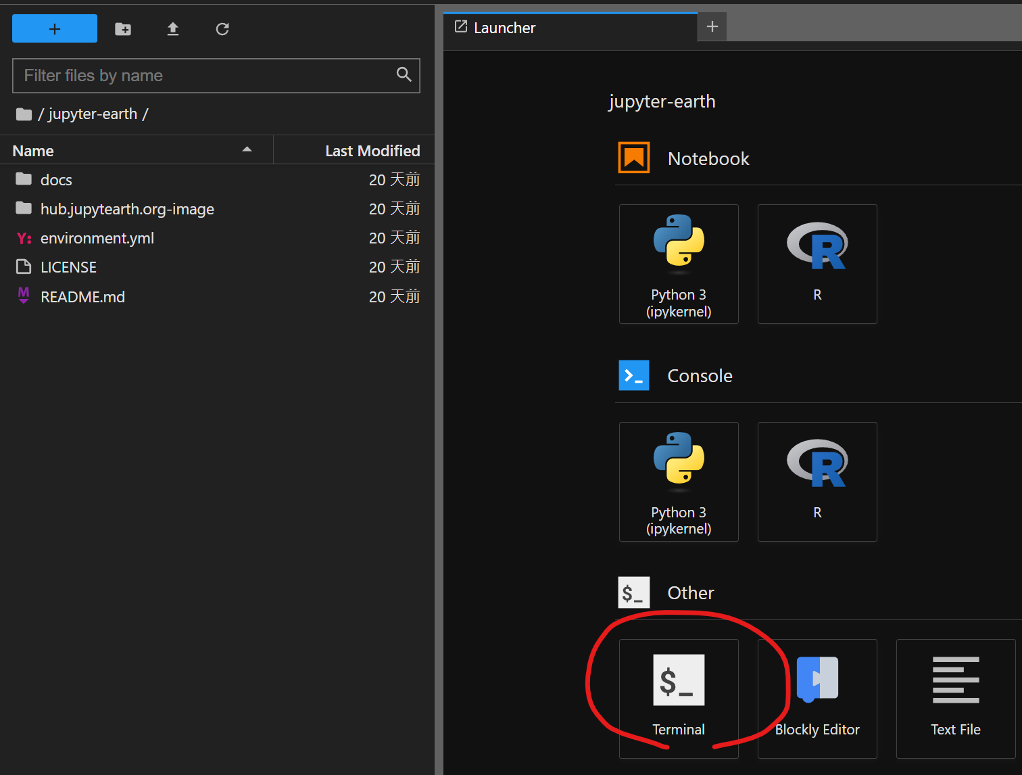Launch a Python 3 notebook
Viewport: 1022px width, 775px height.
pos(679,264)
